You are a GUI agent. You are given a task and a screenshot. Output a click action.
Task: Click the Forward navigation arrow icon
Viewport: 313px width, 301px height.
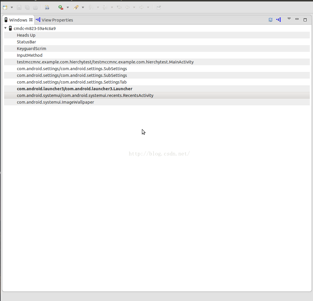141,7
